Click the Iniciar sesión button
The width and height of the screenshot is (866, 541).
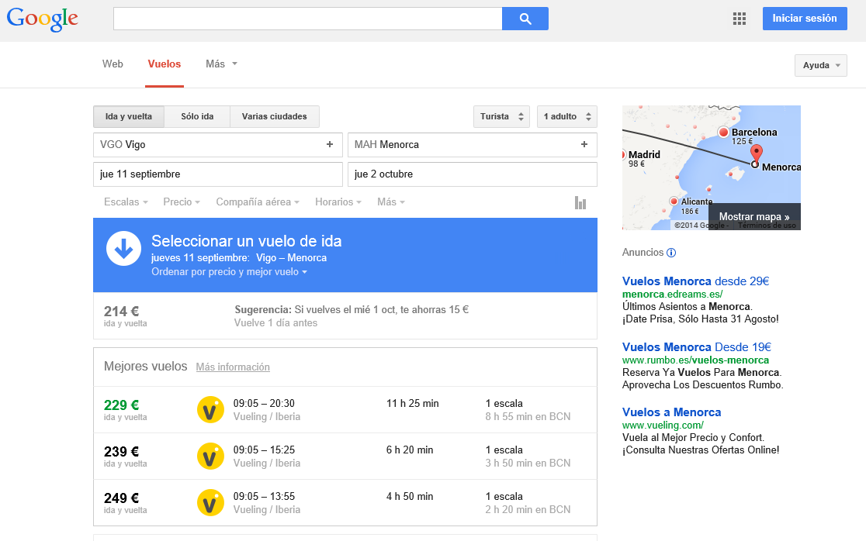(x=805, y=19)
